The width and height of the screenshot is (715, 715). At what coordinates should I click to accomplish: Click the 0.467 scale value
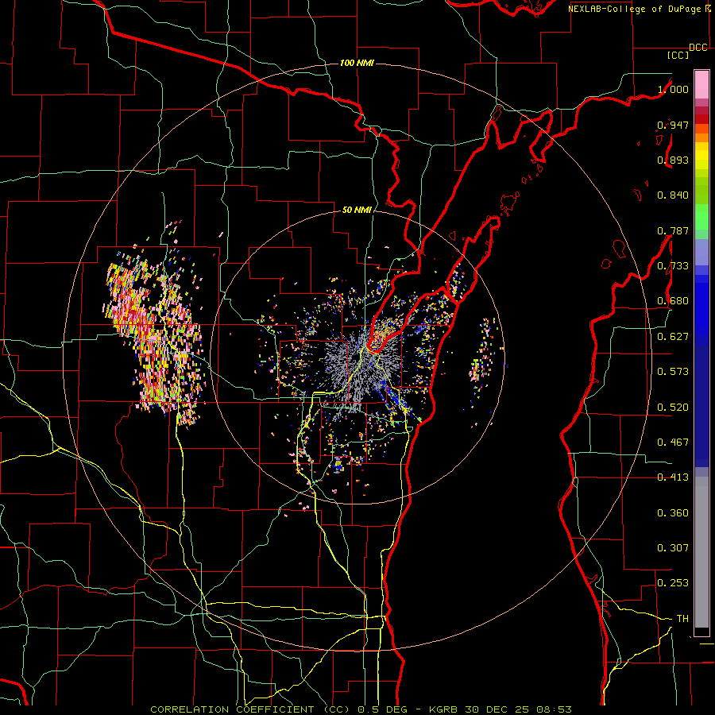pos(673,443)
